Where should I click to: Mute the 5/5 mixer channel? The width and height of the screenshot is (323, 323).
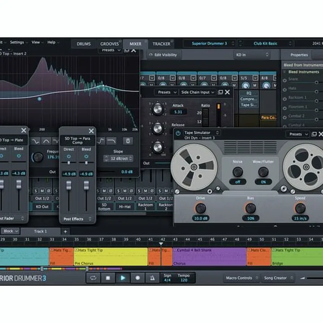(255, 85)
